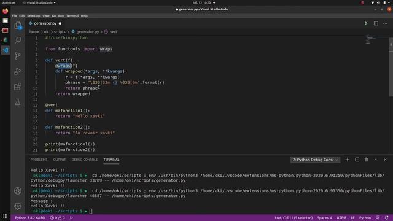
Task: Open notifications bell in status bar
Action: [386, 218]
